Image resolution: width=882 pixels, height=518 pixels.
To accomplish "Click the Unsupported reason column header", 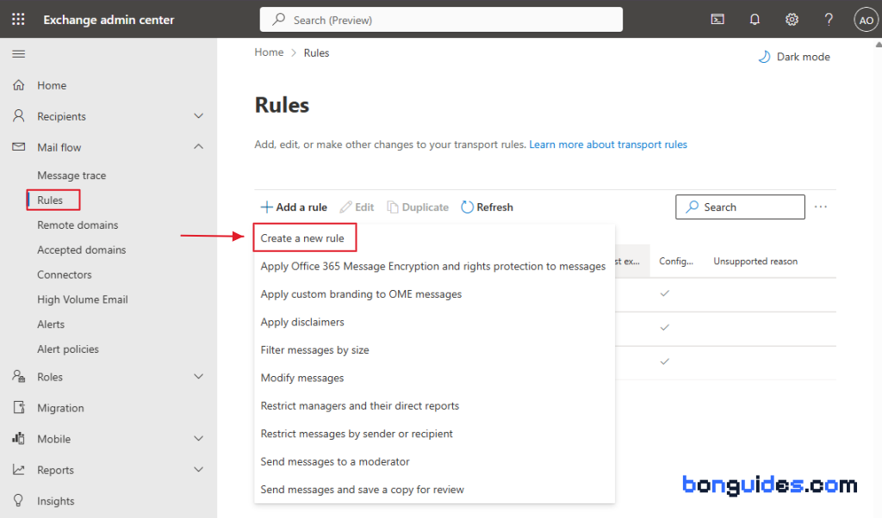I will click(755, 262).
